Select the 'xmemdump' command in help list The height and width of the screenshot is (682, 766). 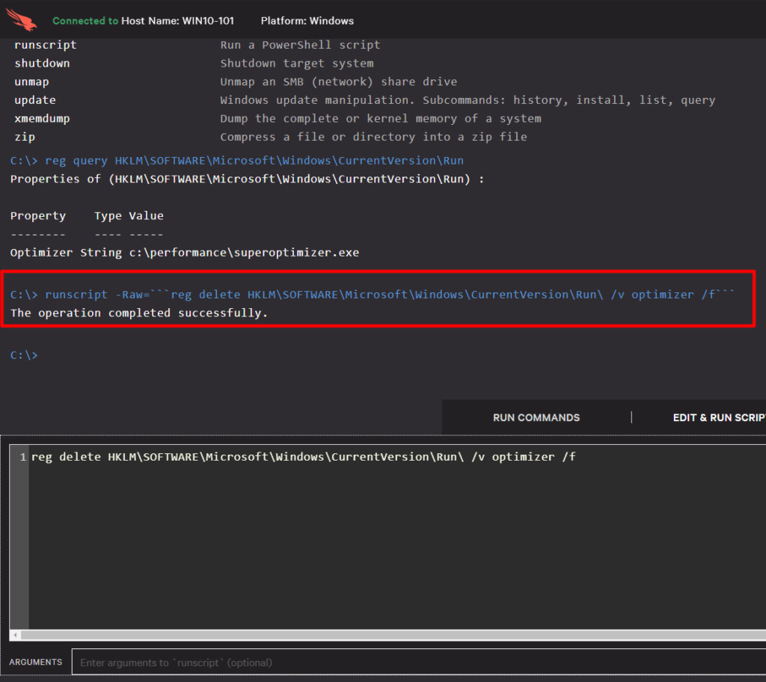42,119
